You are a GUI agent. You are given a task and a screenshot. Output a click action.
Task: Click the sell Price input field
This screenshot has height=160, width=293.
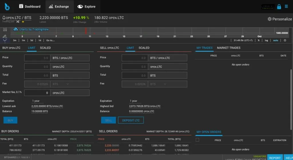click(135, 58)
